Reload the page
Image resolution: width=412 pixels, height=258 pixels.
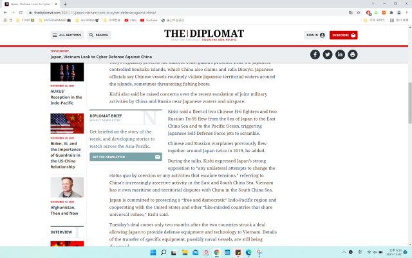(x=21, y=12)
